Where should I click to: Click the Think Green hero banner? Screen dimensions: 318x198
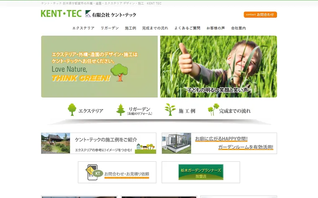[x=100, y=67]
